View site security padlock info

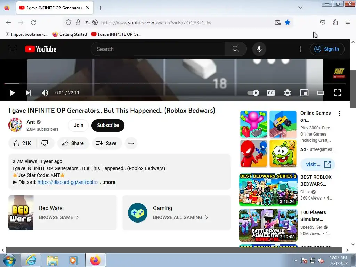point(78,22)
